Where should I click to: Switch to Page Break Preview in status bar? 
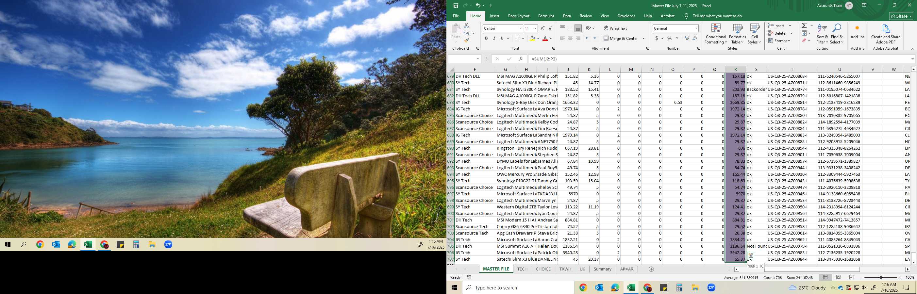852,277
